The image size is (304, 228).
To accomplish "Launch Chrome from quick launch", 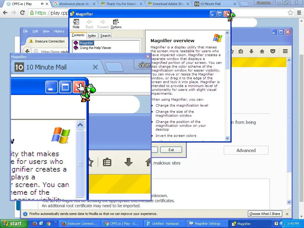I will pyautogui.click(x=48, y=224).
